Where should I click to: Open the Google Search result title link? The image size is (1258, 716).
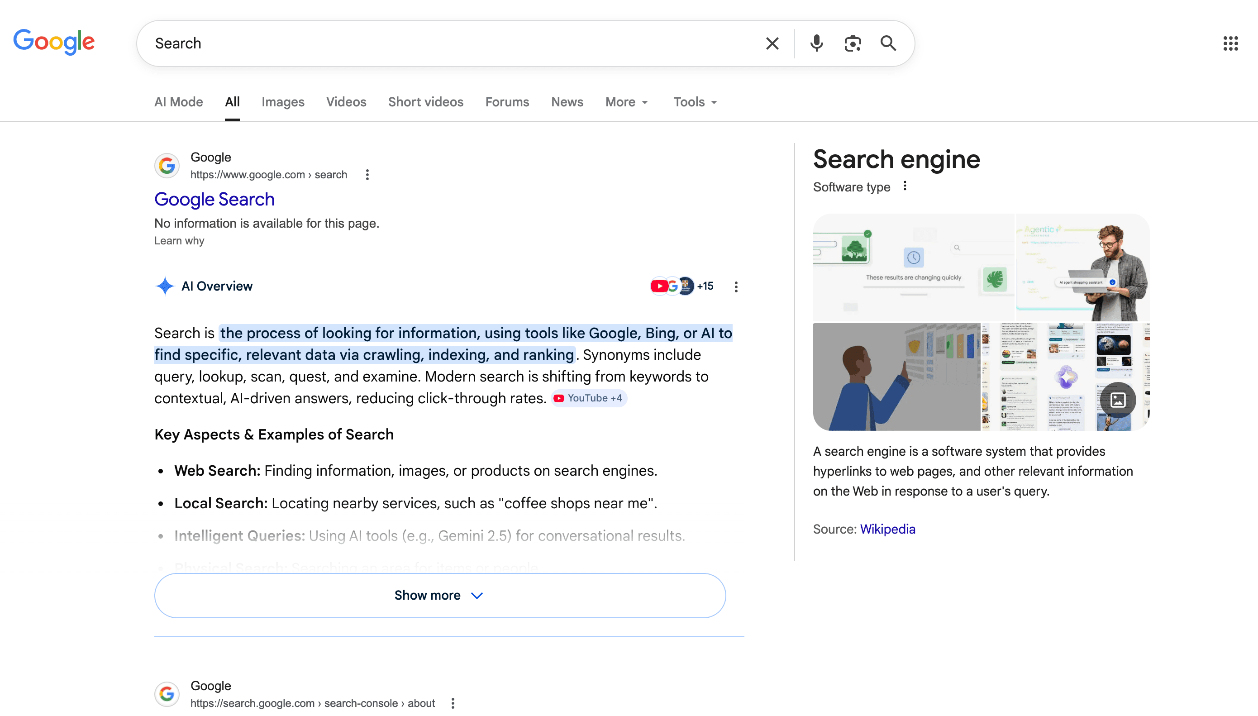214,199
